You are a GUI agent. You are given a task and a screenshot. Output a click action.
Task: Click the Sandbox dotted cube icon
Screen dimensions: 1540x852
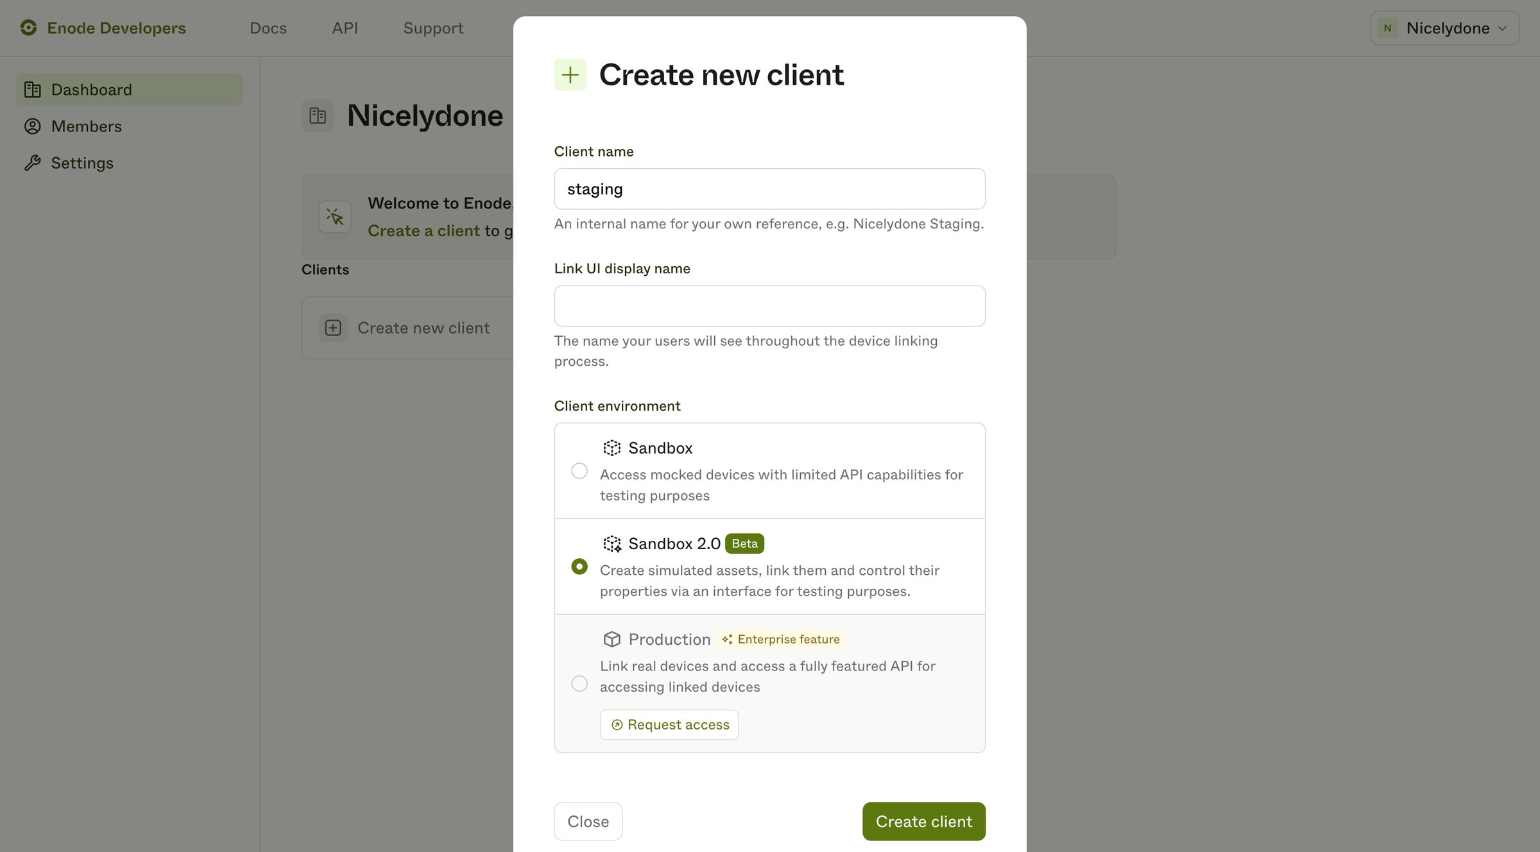(x=612, y=448)
